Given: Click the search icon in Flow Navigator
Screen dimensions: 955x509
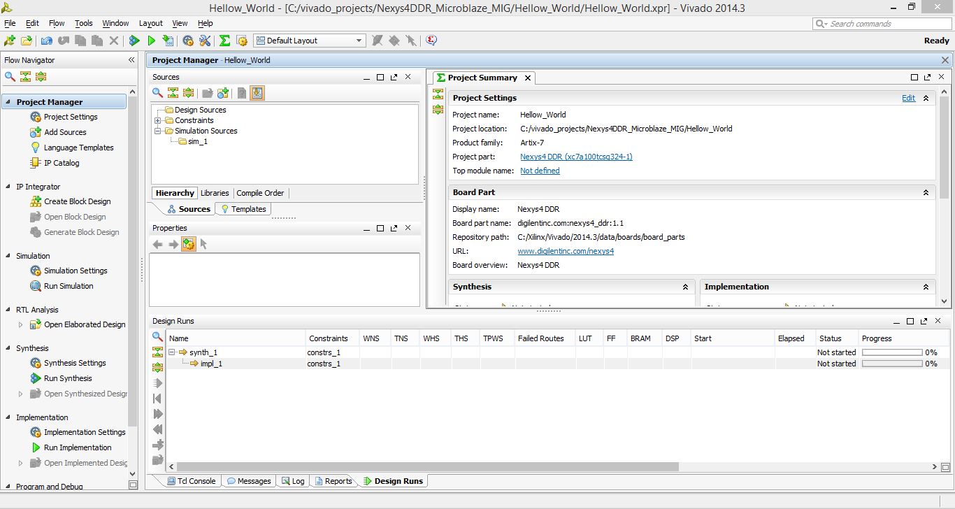Looking at the screenshot, I should click(x=10, y=77).
